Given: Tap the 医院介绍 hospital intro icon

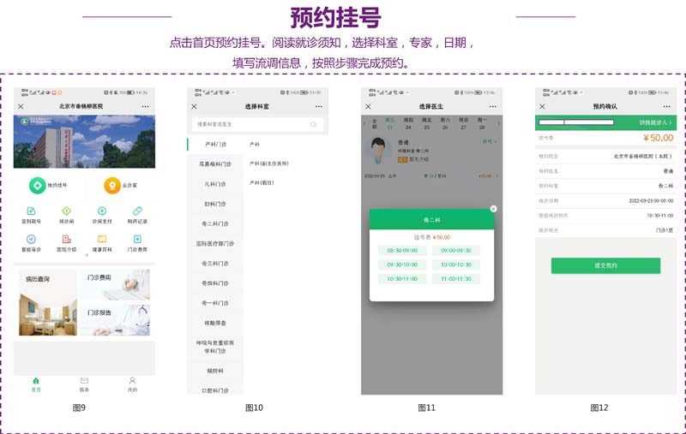Looking at the screenshot, I should point(66,240).
